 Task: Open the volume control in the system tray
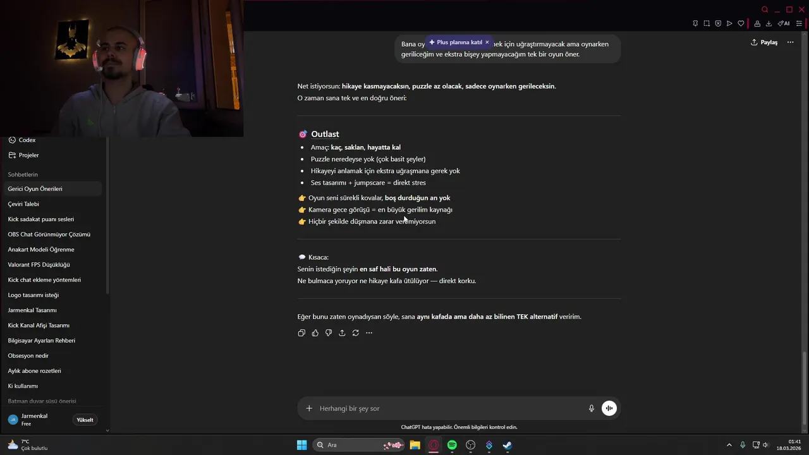point(765,445)
